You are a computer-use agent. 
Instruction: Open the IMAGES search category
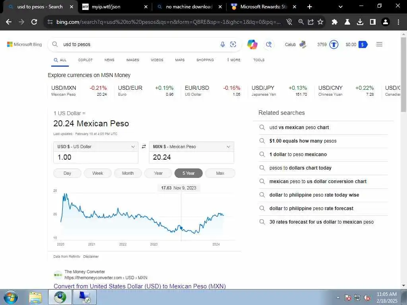pyautogui.click(x=133, y=60)
